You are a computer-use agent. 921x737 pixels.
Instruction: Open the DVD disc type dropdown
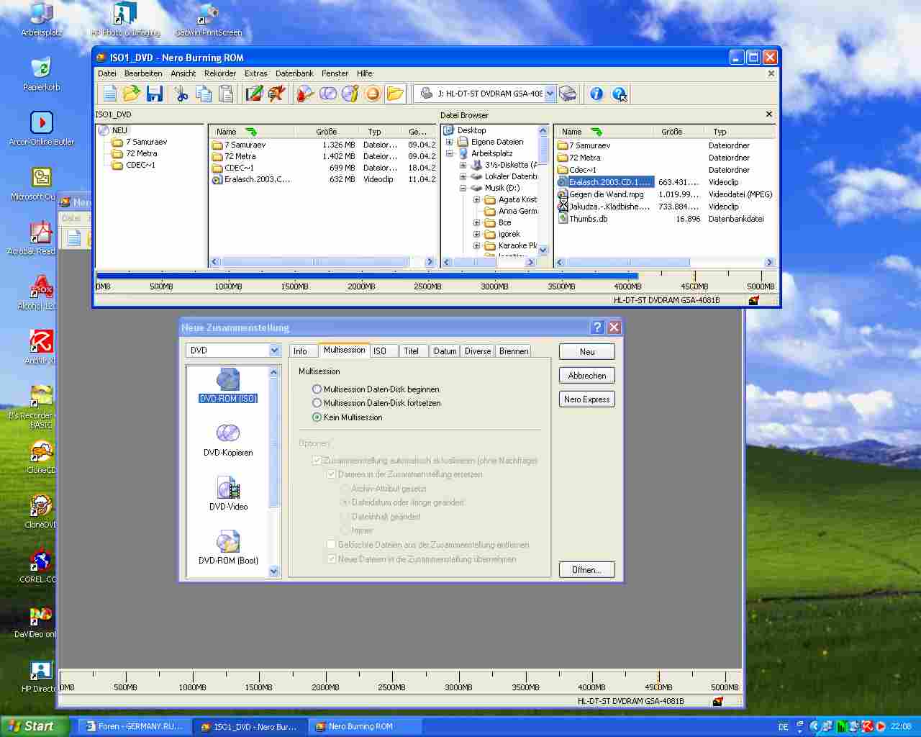click(x=274, y=351)
